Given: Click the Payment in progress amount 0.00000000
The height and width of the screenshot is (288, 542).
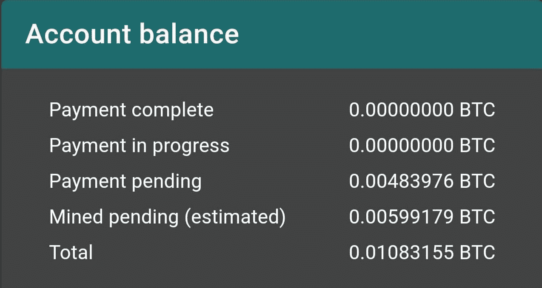Looking at the screenshot, I should pos(401,146).
